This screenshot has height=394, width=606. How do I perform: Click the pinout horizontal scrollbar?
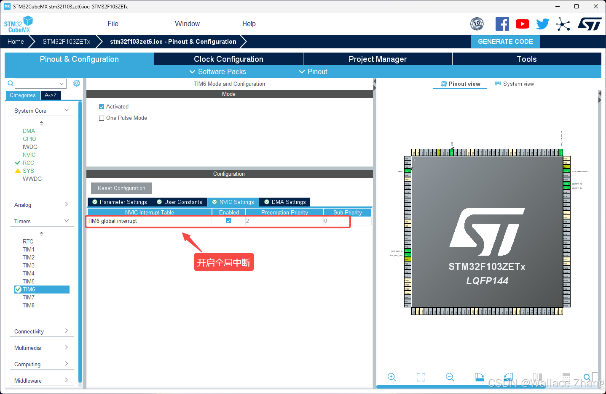pyautogui.click(x=461, y=387)
